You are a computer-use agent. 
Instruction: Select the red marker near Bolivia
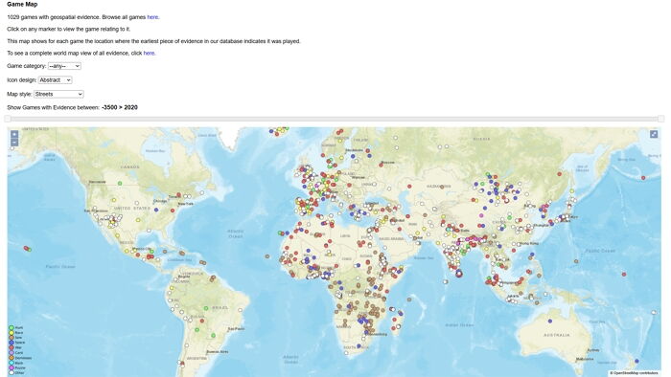click(202, 321)
